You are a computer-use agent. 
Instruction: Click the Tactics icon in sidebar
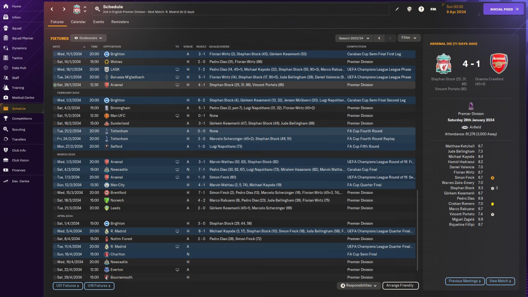click(6, 58)
